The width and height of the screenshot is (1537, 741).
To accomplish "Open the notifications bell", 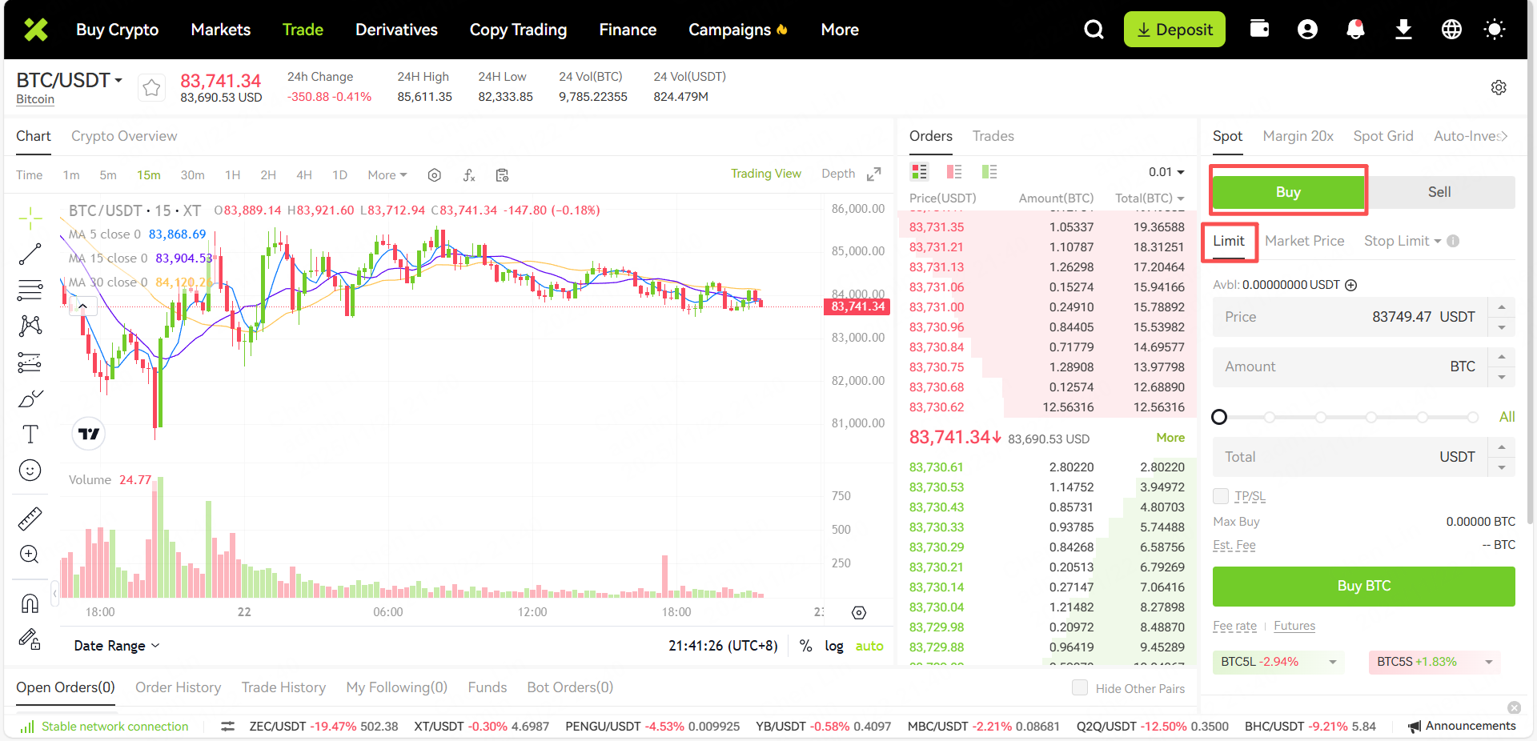I will coord(1354,30).
